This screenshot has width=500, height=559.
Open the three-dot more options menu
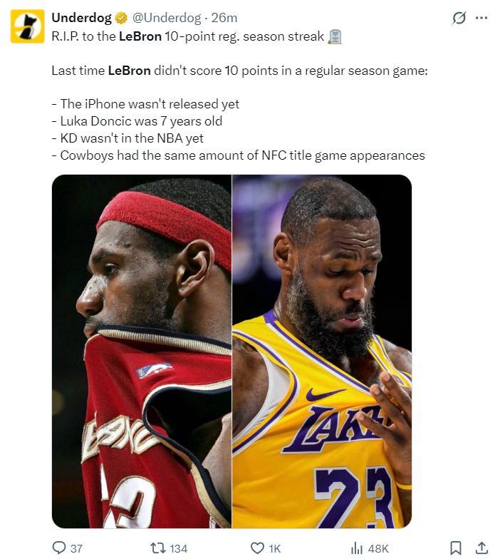coord(481,17)
